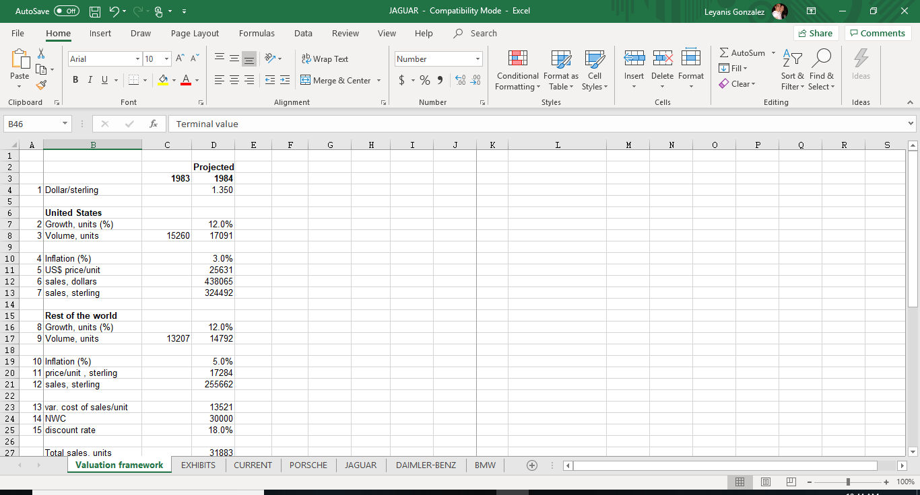Open the Page Layout tab

pos(195,33)
